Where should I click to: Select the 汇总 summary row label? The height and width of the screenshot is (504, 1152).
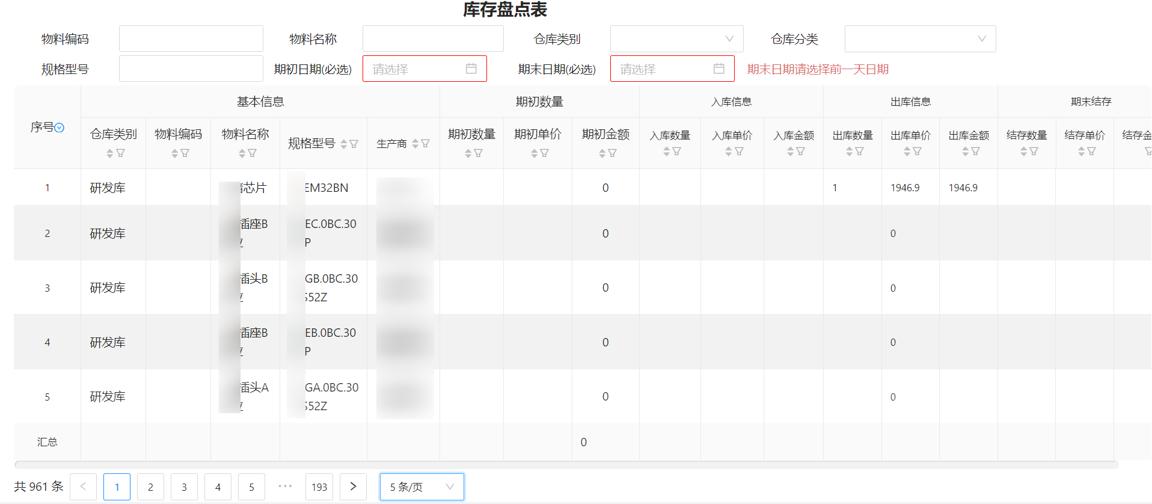click(x=47, y=442)
